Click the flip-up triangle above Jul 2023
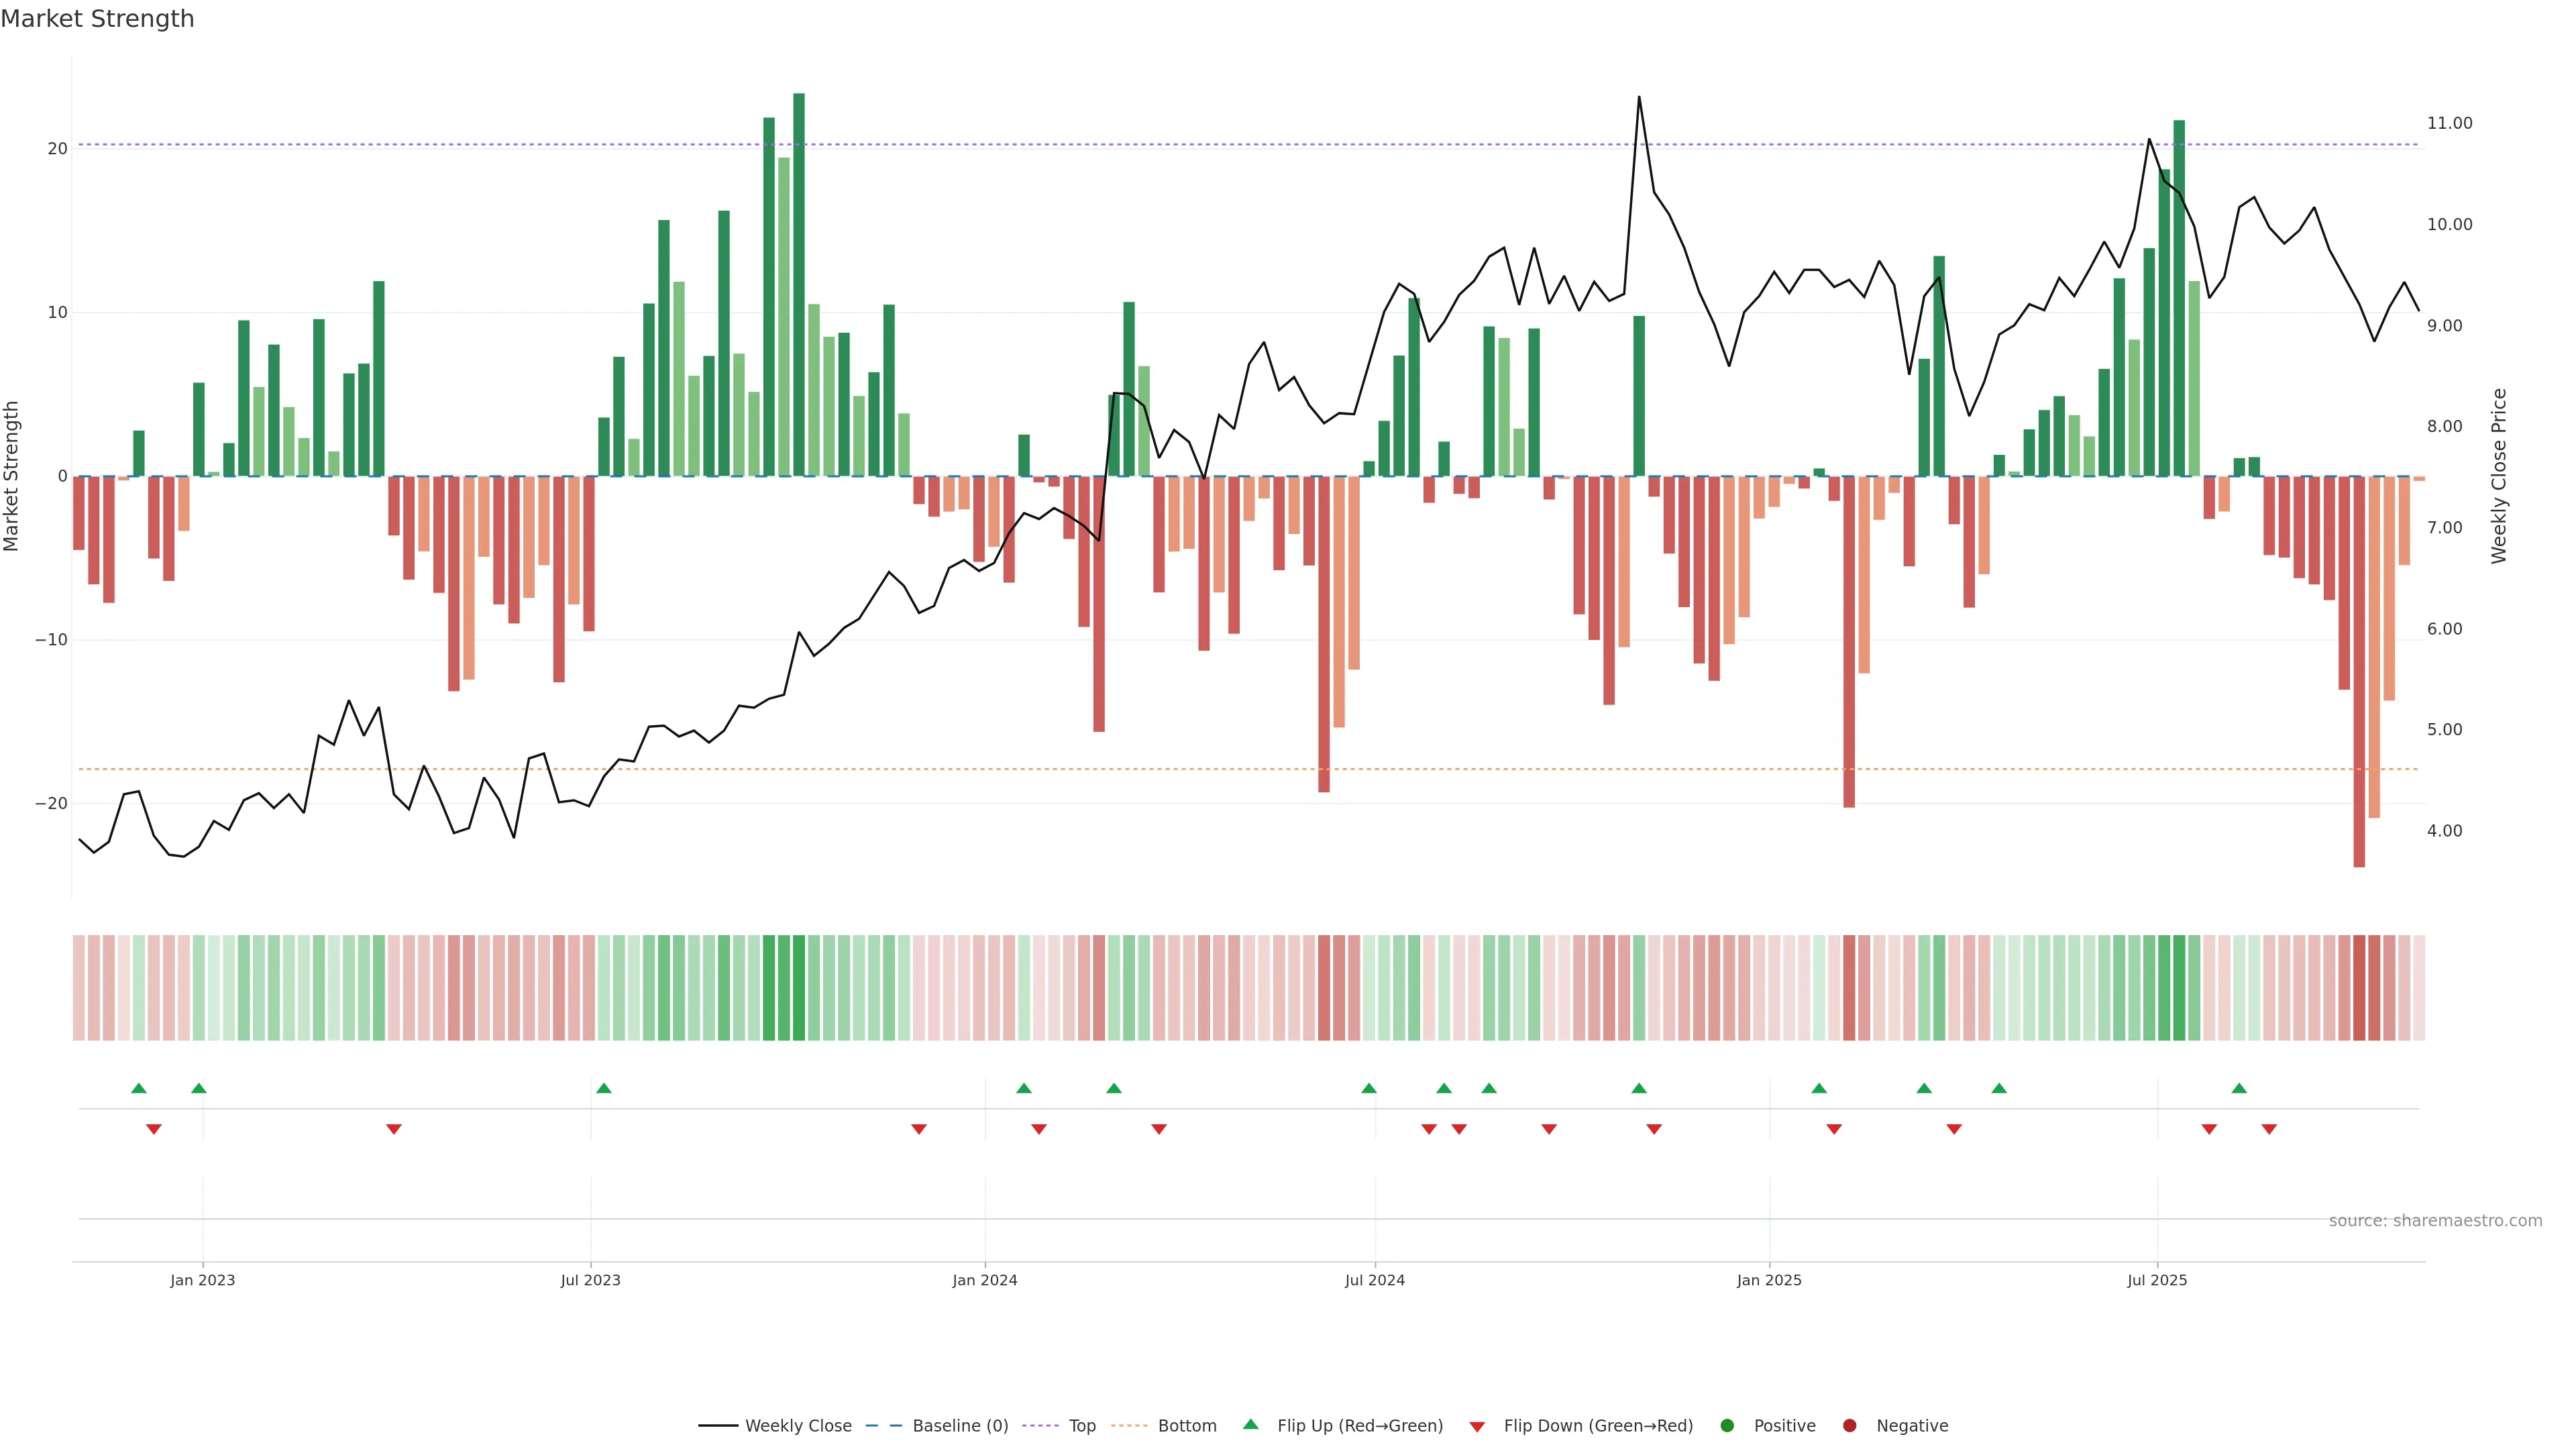Image resolution: width=2576 pixels, height=1449 pixels. (604, 1088)
